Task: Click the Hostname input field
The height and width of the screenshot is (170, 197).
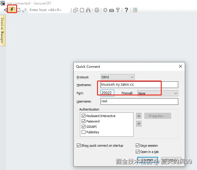Action: [139, 85]
